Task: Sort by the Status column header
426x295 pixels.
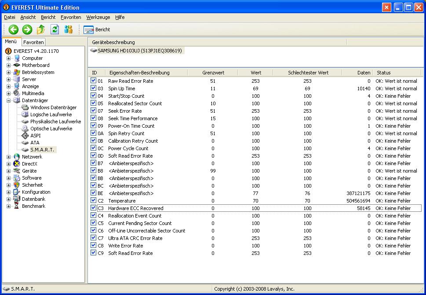Action: coord(398,73)
